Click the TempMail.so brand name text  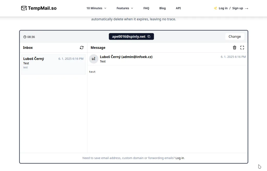[x=42, y=8]
